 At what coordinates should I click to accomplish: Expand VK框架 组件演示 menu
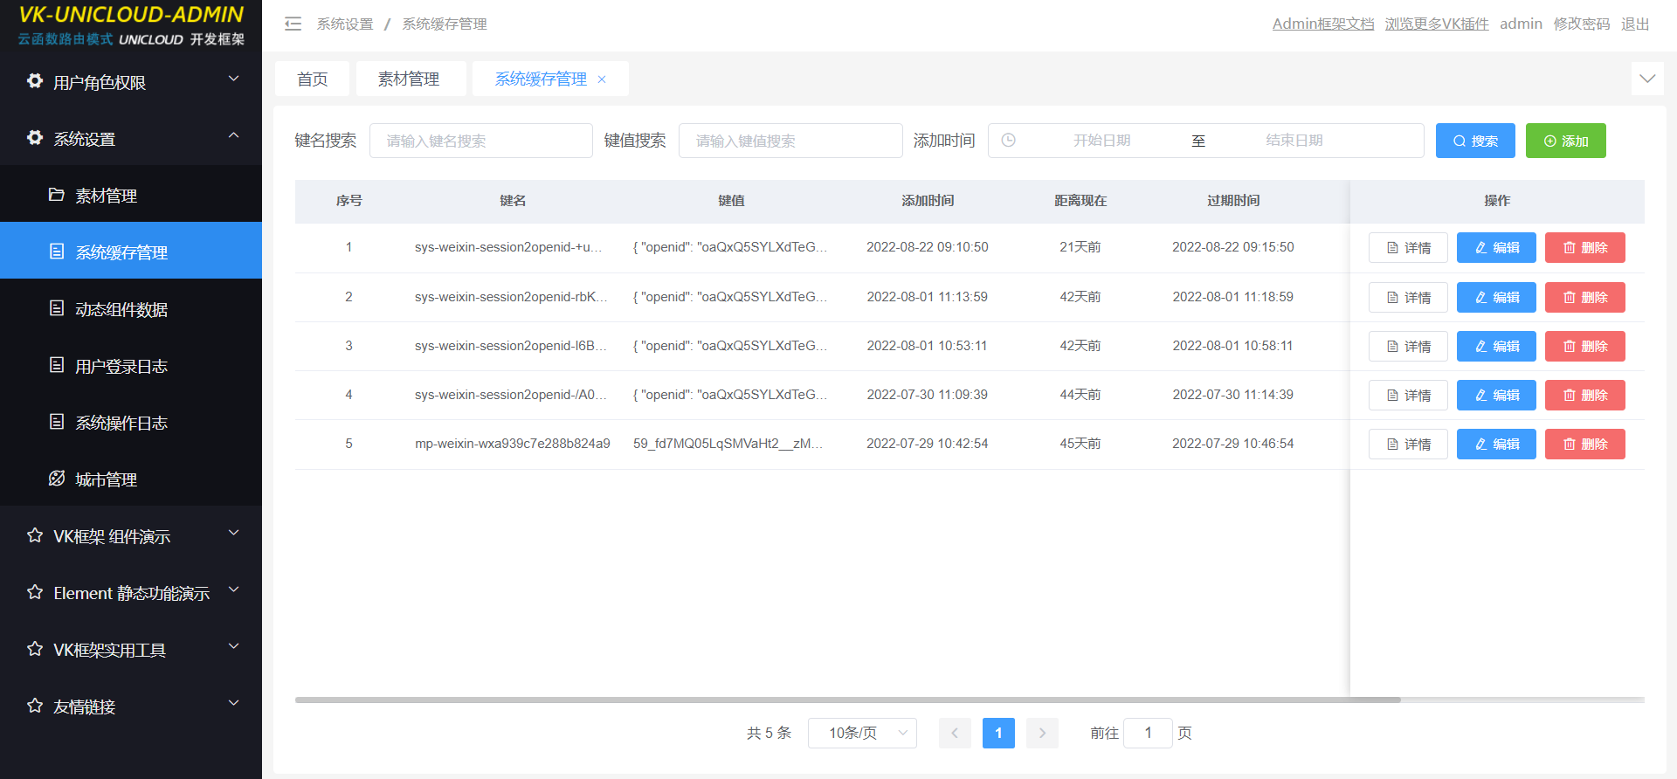[x=131, y=536]
